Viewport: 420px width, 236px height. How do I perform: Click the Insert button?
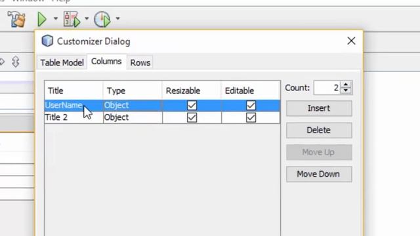319,108
